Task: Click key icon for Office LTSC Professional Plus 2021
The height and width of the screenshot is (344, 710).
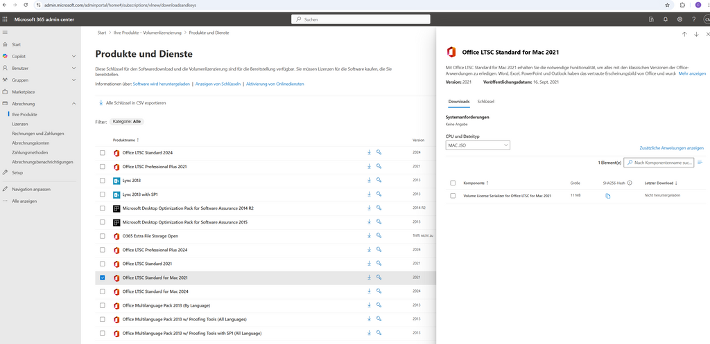Action: click(x=379, y=166)
